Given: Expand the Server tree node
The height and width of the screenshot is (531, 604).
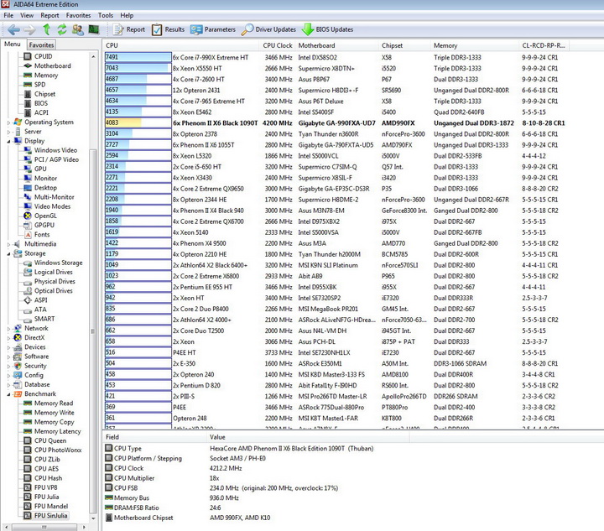Looking at the screenshot, I should (x=8, y=132).
